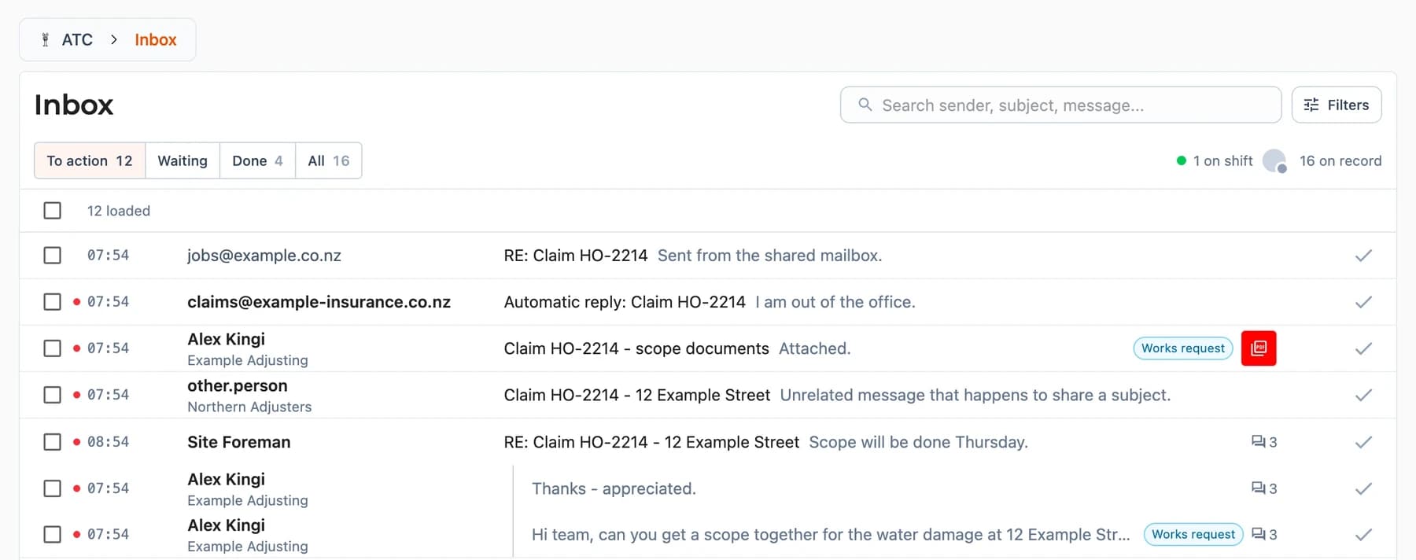Click the Site Foreman sender name
The height and width of the screenshot is (560, 1416).
point(239,442)
